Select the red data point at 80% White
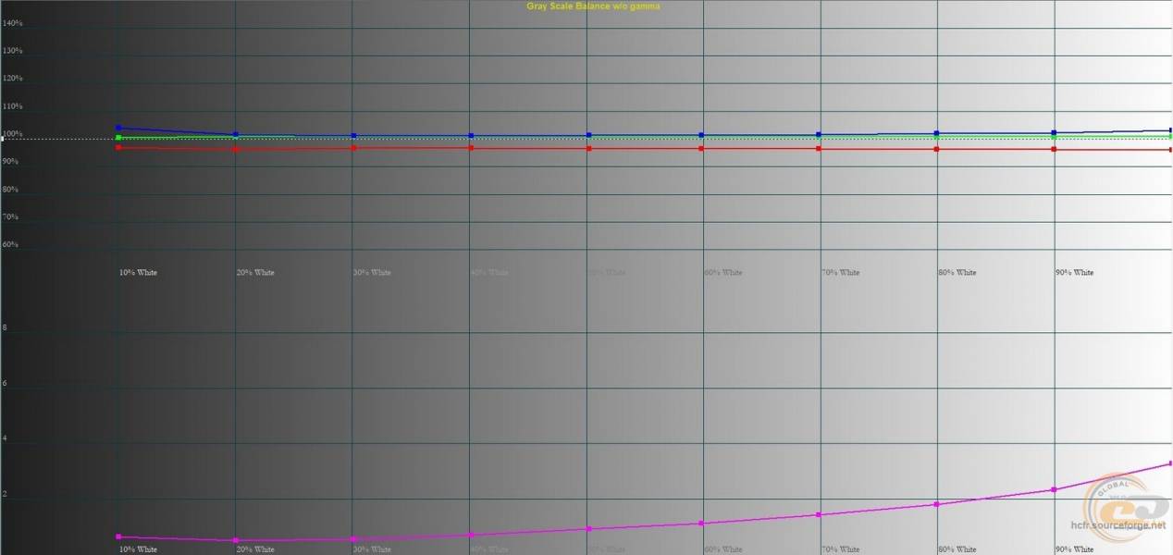Viewport: 1173px width, 555px height. [x=936, y=149]
